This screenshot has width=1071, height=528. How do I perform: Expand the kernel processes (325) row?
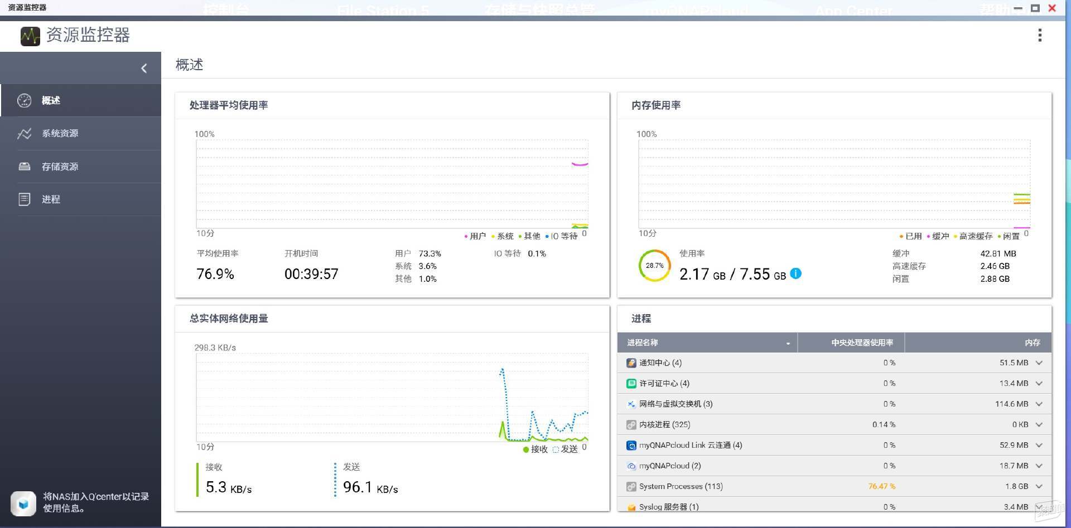point(1039,424)
